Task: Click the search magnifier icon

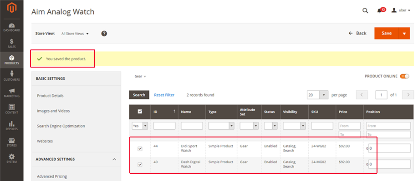Action: pyautogui.click(x=365, y=10)
